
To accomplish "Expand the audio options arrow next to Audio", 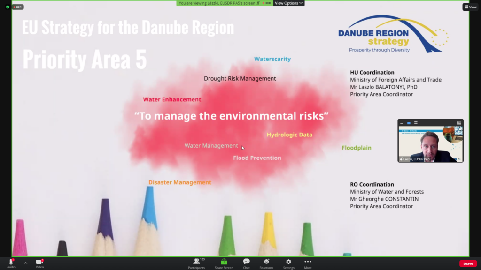I will [25, 262].
